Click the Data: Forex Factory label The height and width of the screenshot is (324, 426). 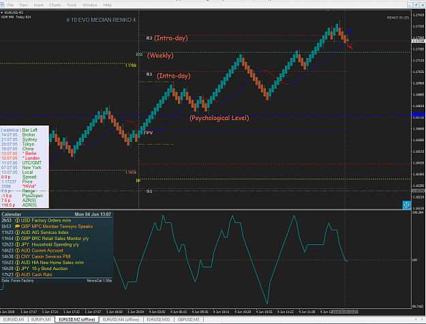click(x=18, y=280)
